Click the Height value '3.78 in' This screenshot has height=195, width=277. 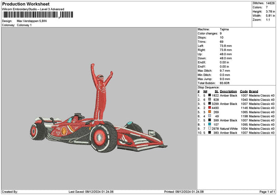270,11
